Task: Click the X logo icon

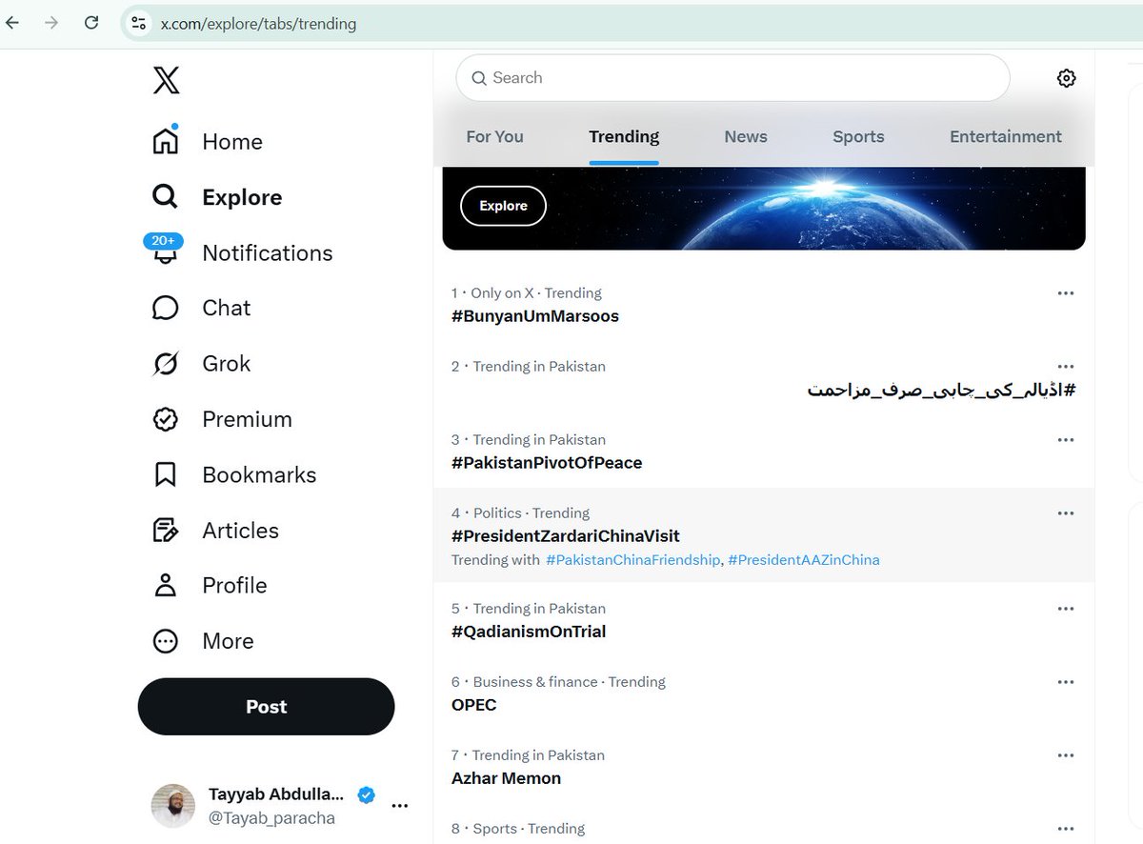Action: pyautogui.click(x=166, y=81)
